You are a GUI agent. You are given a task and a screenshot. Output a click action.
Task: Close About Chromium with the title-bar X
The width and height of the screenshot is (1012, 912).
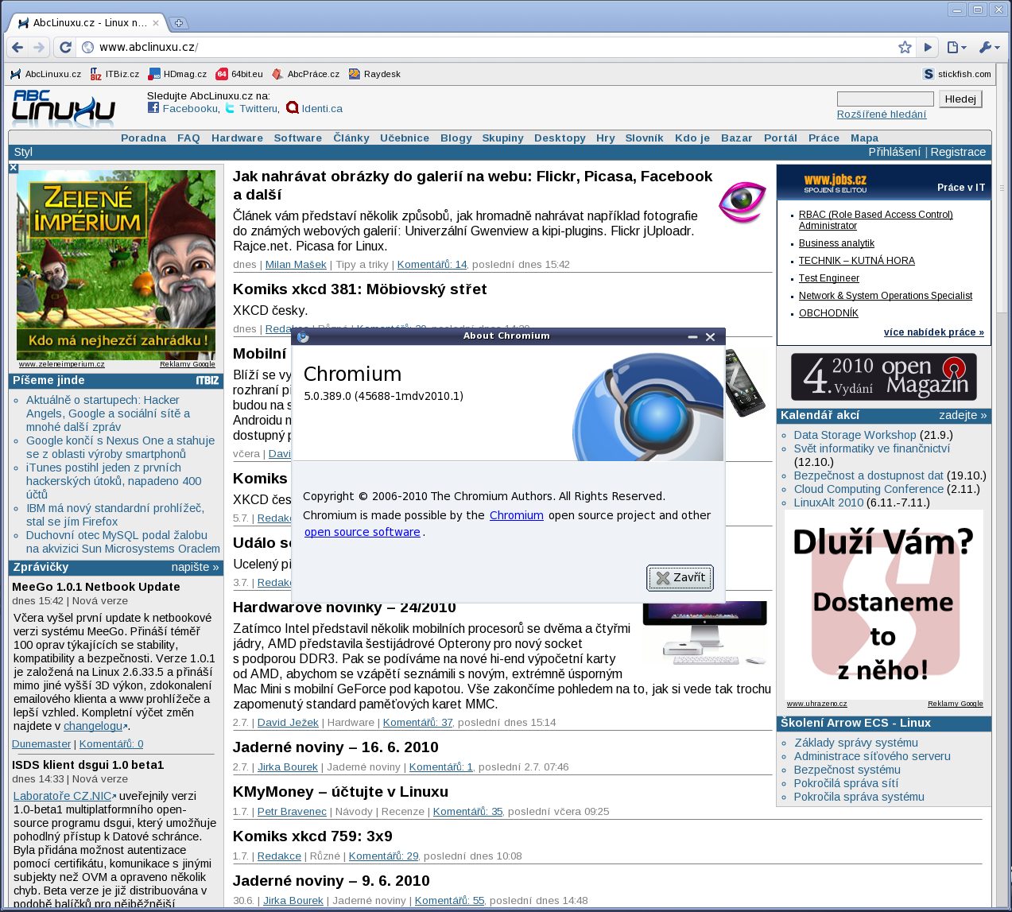point(710,337)
